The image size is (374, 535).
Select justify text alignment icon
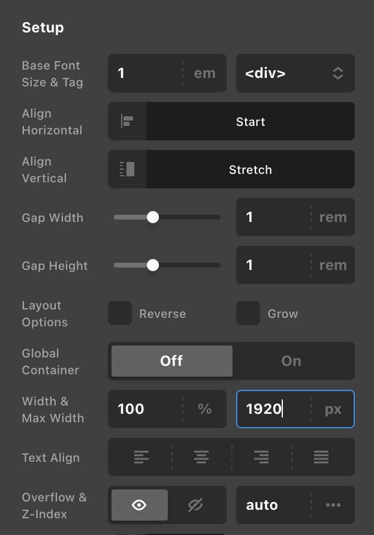pyautogui.click(x=321, y=457)
